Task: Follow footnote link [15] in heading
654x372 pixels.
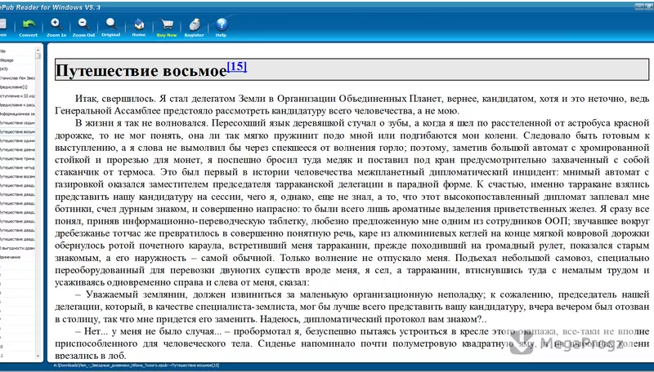Action: pos(237,67)
